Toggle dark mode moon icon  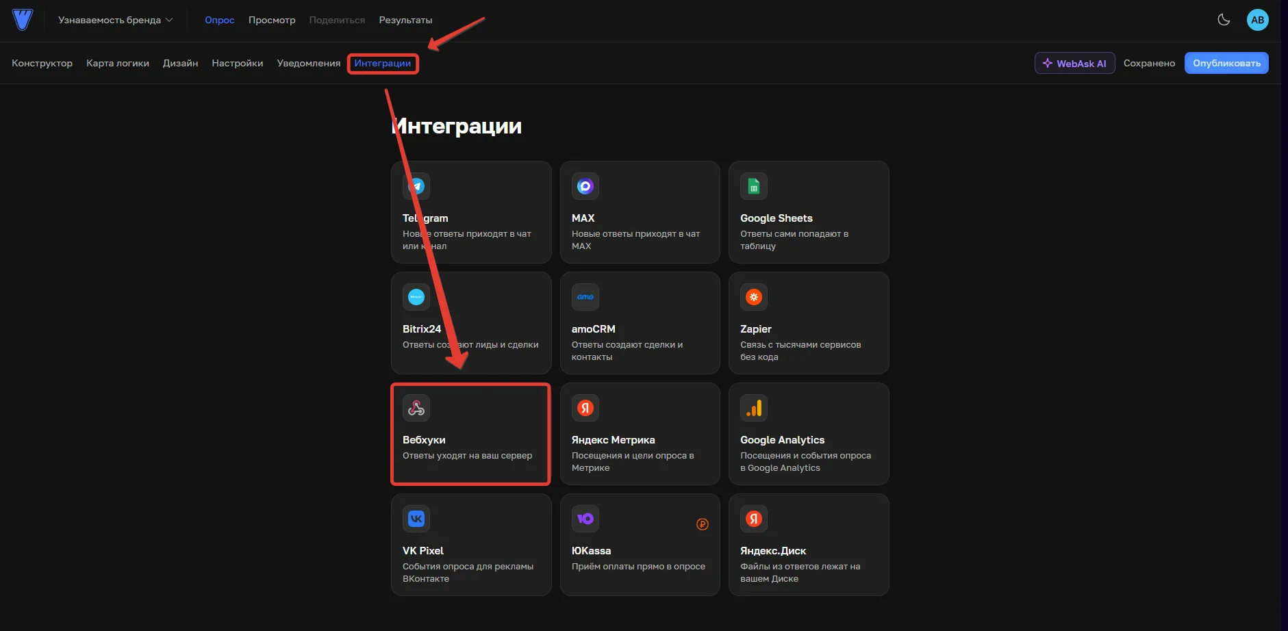pyautogui.click(x=1224, y=20)
